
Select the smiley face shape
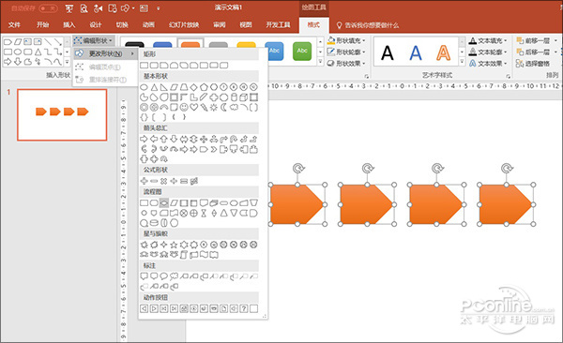(x=184, y=107)
